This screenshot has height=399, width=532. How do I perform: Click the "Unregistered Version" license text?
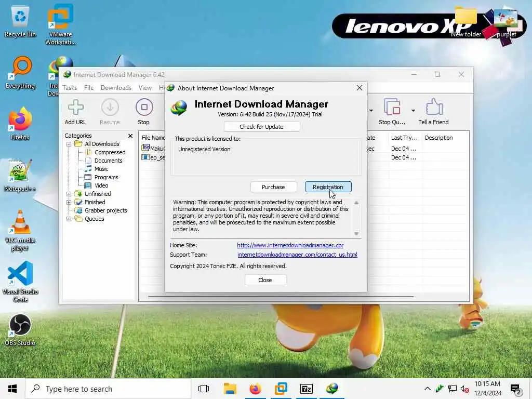click(x=204, y=149)
